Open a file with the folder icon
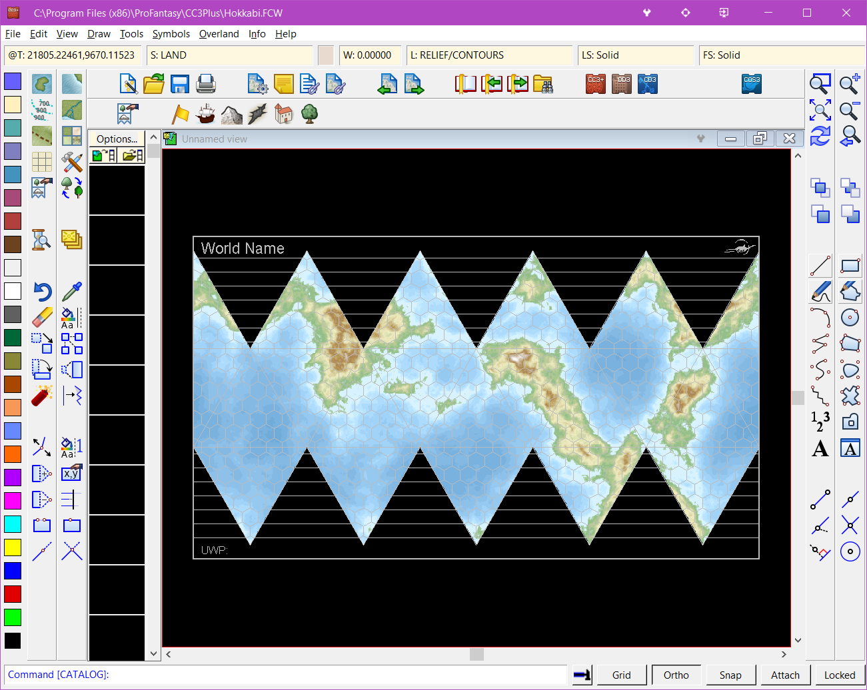This screenshot has width=867, height=690. [154, 84]
